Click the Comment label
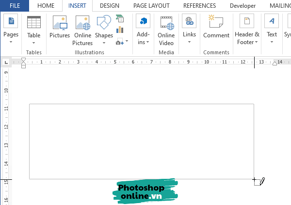This screenshot has height=205, width=291. [216, 35]
